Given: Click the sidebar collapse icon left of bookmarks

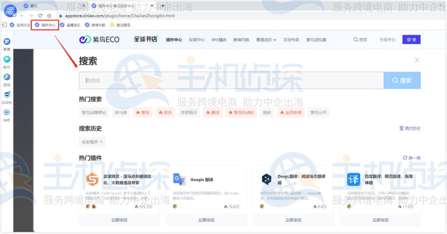Looking at the screenshot, I should click(4, 25).
